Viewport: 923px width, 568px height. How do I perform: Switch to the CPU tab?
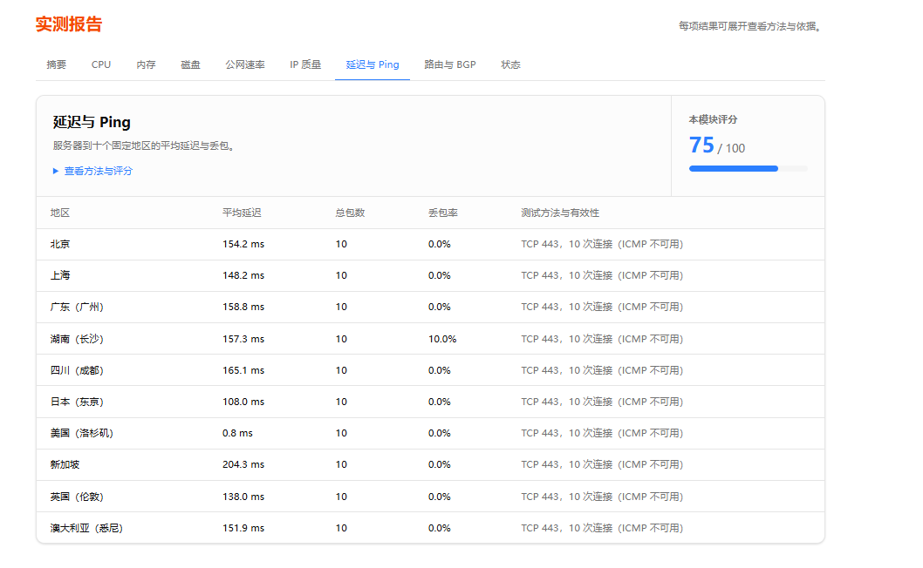100,64
